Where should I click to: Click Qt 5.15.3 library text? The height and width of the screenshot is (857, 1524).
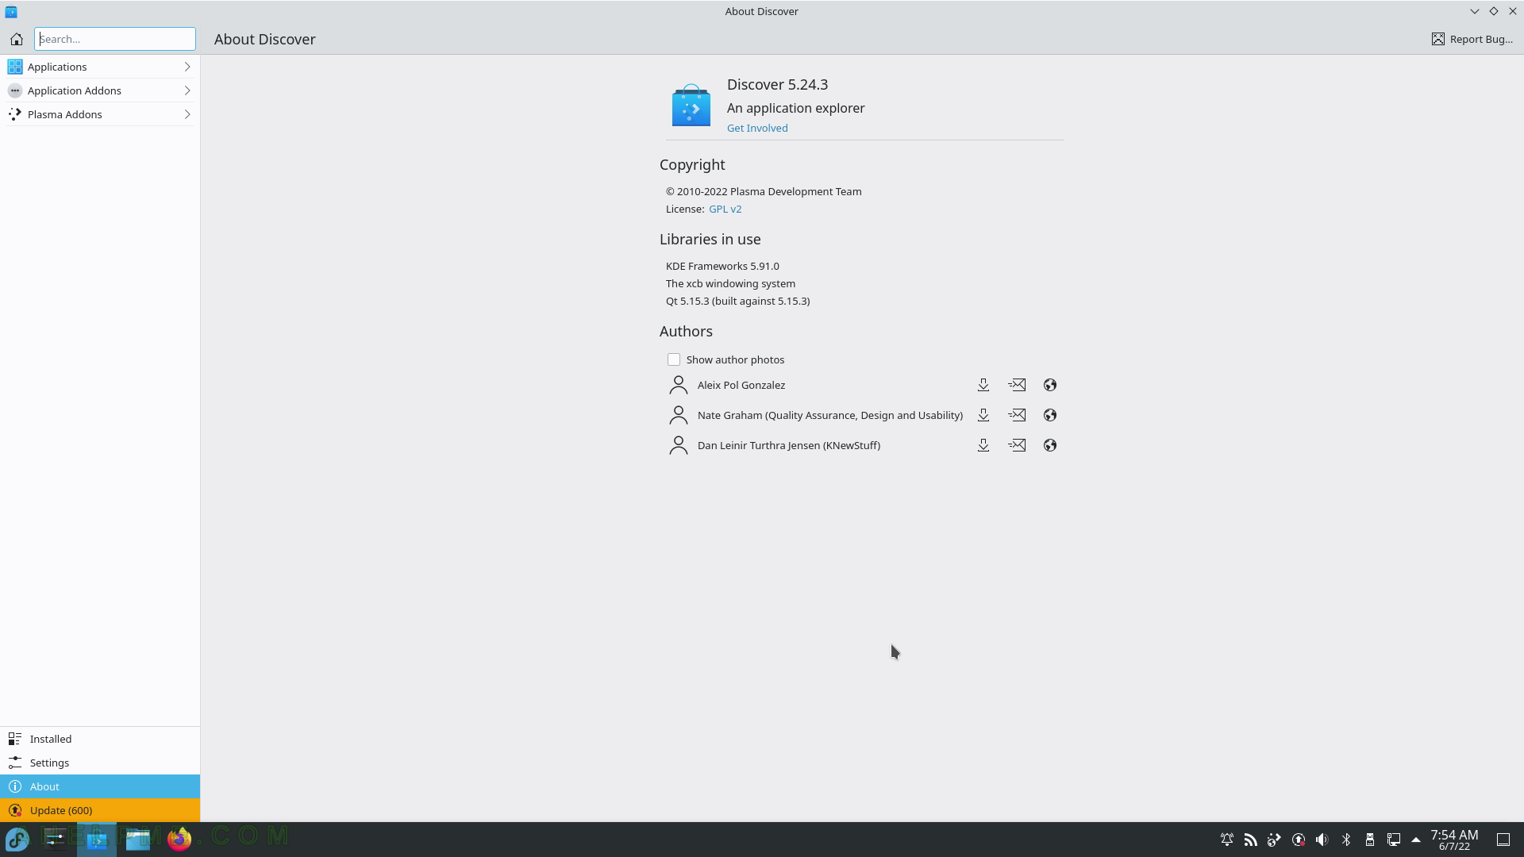[x=737, y=301]
